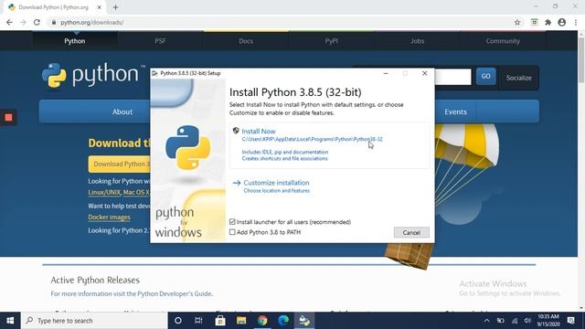Click the red recording stop square
This screenshot has width=585, height=329.
[8, 118]
